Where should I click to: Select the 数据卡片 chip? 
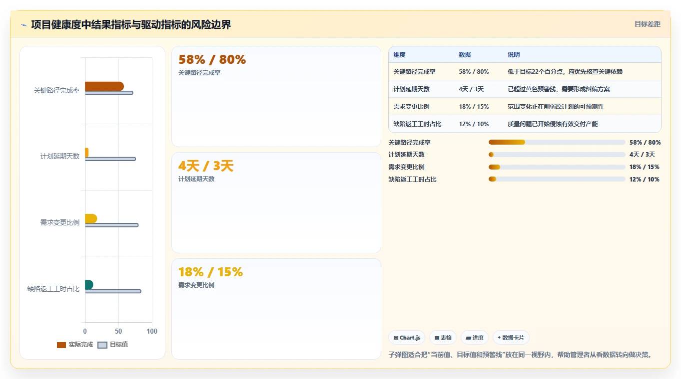[511, 338]
